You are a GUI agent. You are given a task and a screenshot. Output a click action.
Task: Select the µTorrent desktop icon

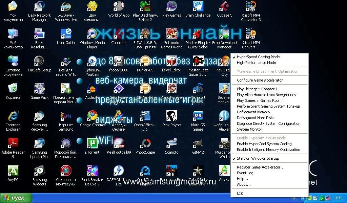(92, 143)
